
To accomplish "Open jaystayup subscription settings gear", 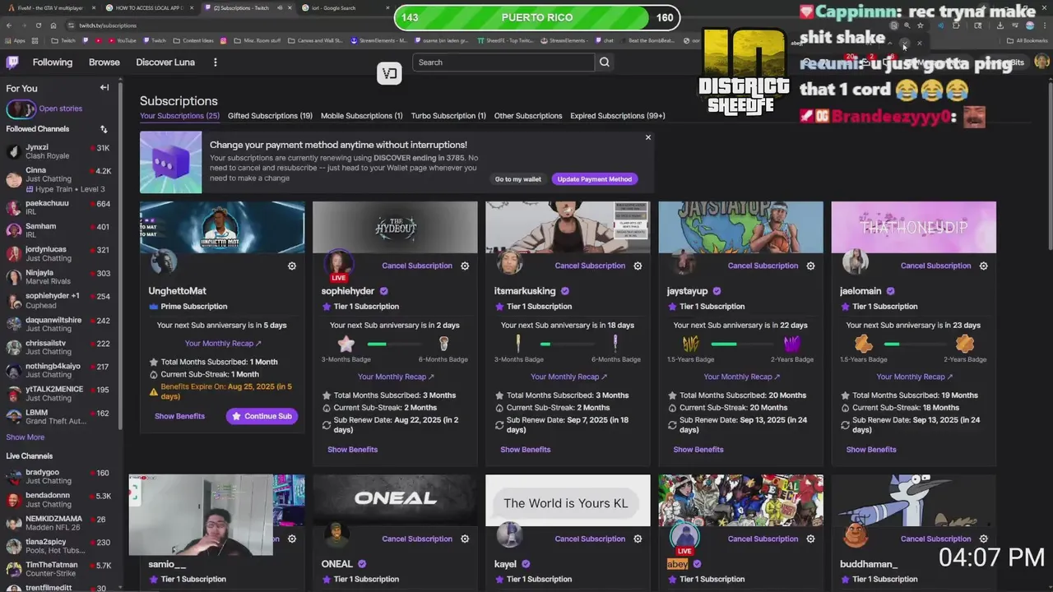I will (x=810, y=266).
